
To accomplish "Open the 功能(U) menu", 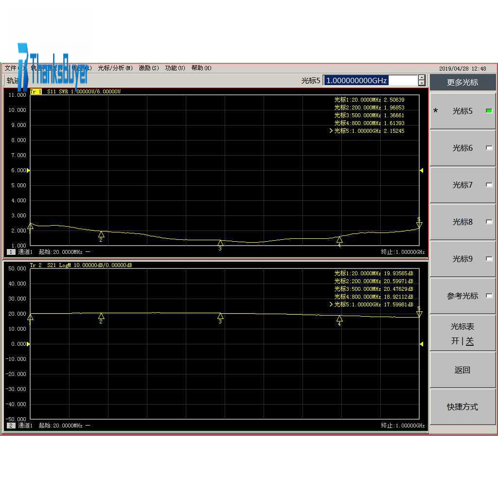I will (x=175, y=68).
